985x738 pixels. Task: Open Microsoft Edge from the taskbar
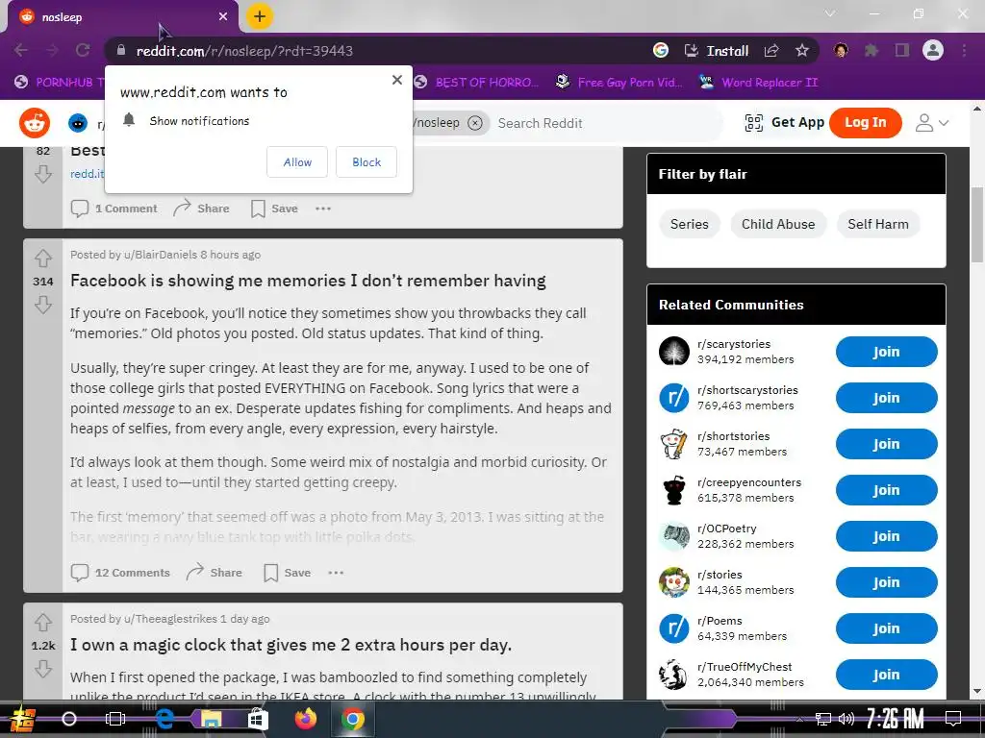164,719
